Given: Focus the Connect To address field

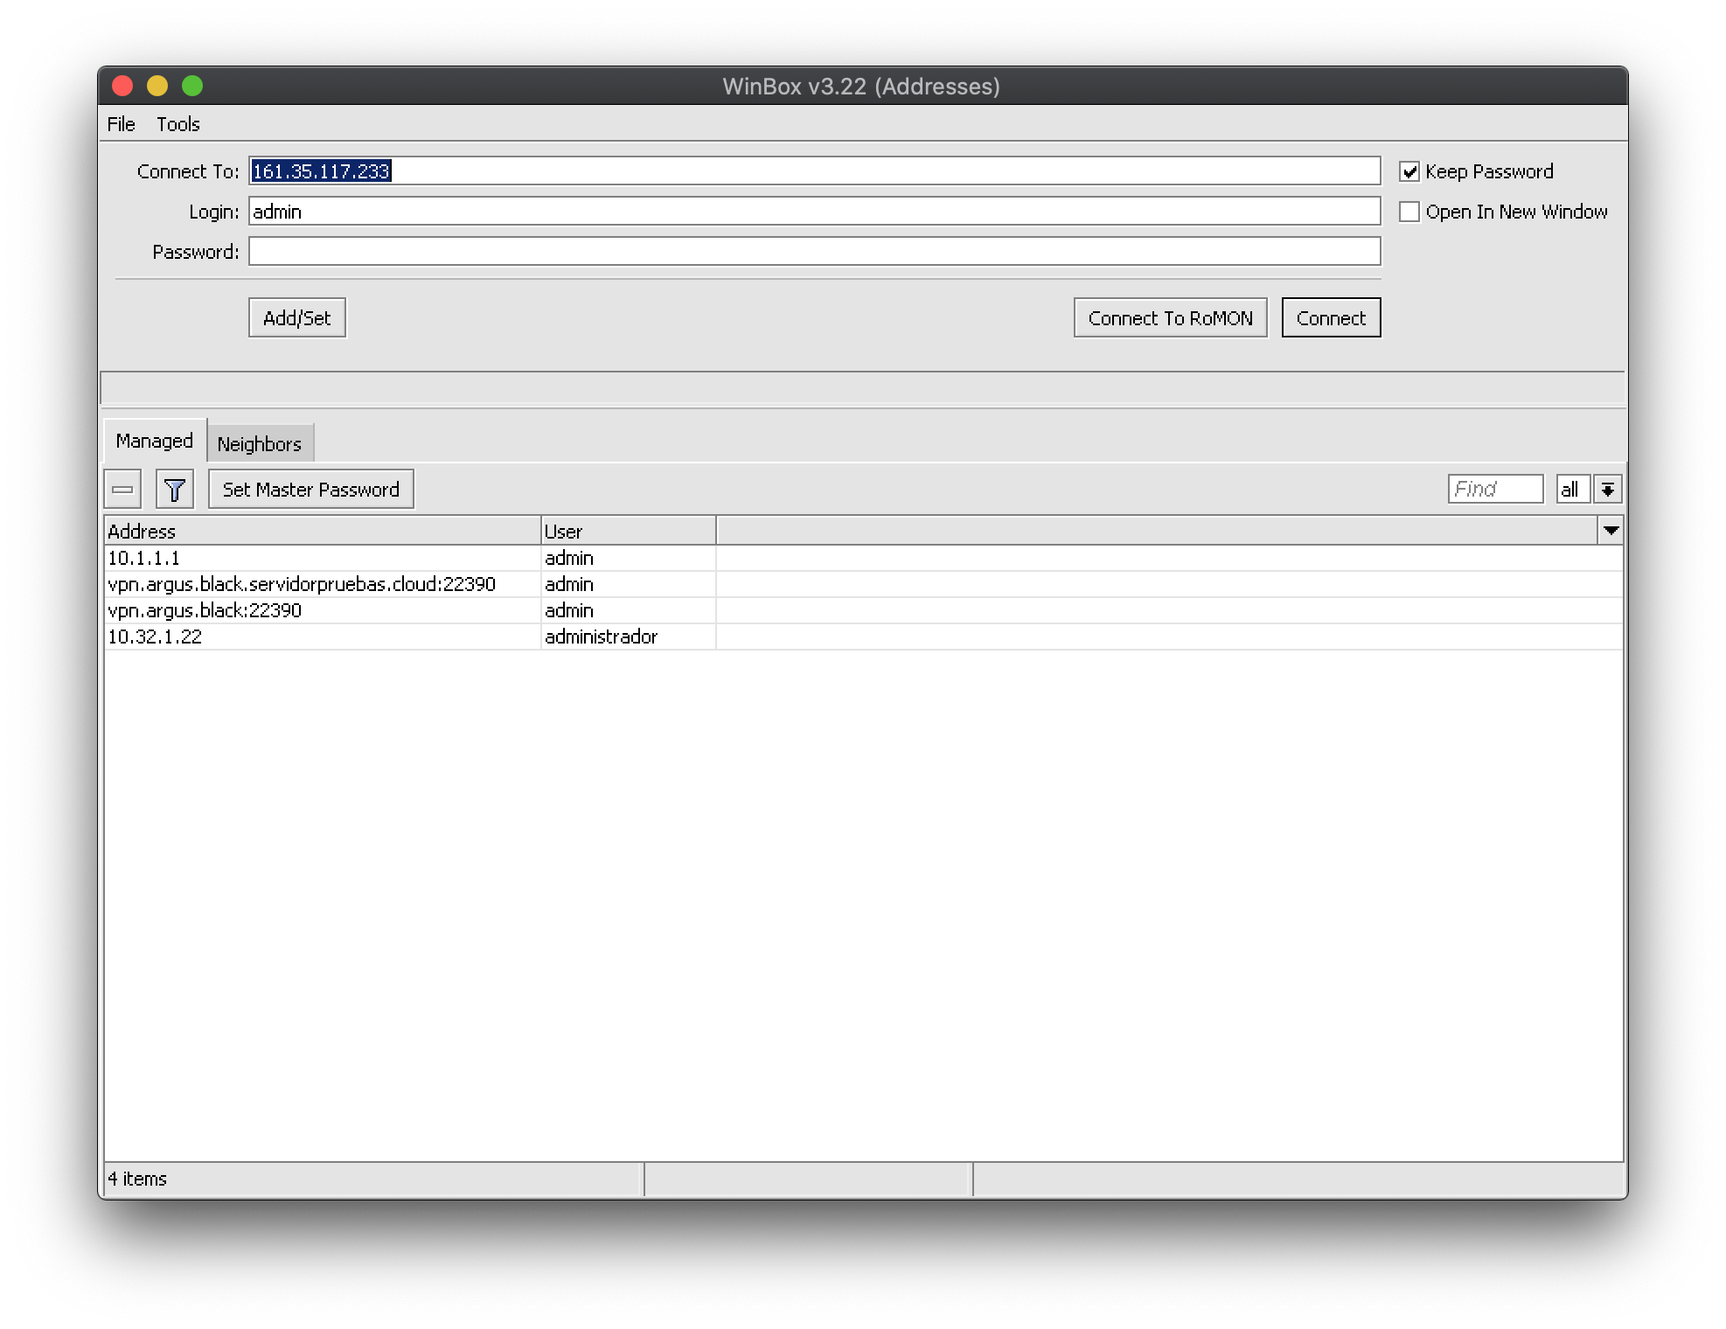Looking at the screenshot, I should [x=814, y=171].
